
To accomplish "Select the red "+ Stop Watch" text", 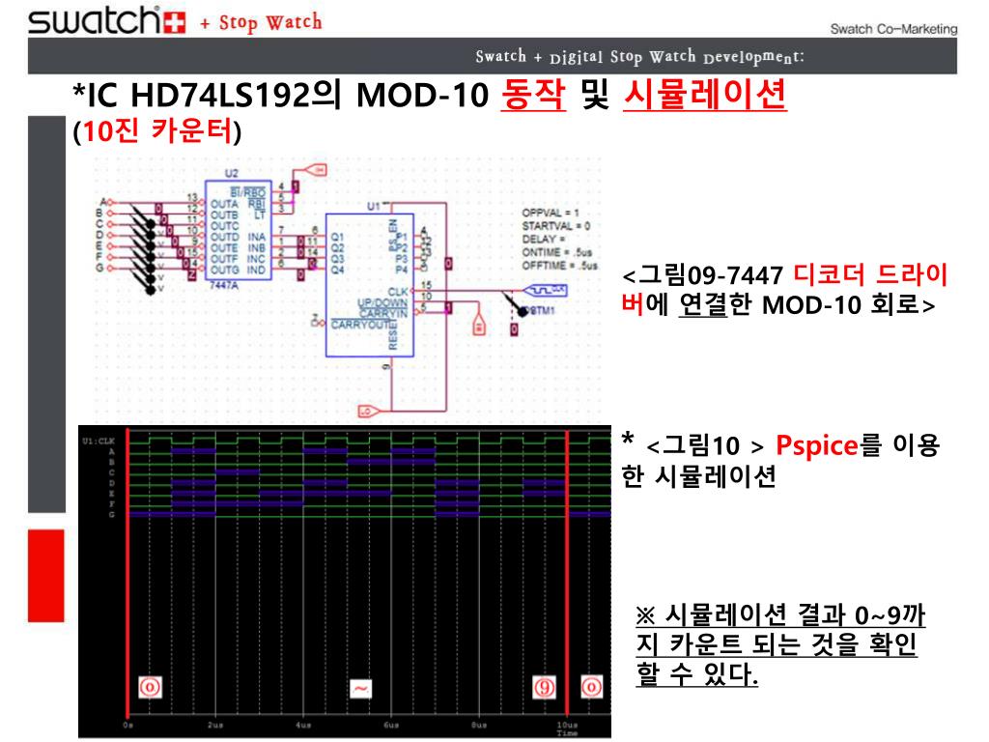I will click(x=261, y=23).
